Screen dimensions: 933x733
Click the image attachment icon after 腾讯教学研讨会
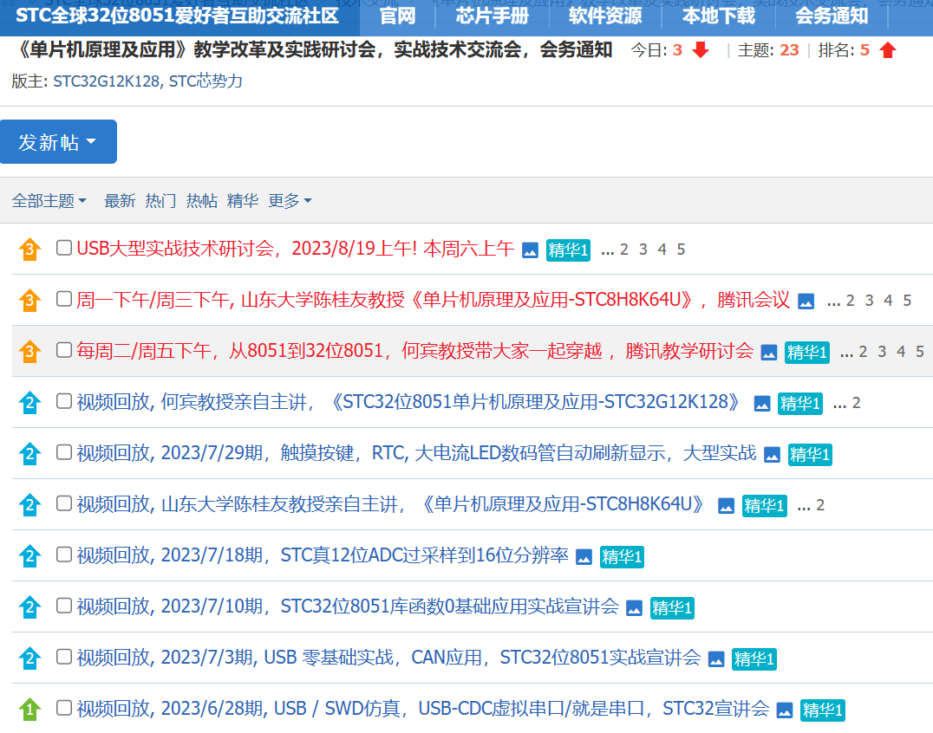(769, 354)
